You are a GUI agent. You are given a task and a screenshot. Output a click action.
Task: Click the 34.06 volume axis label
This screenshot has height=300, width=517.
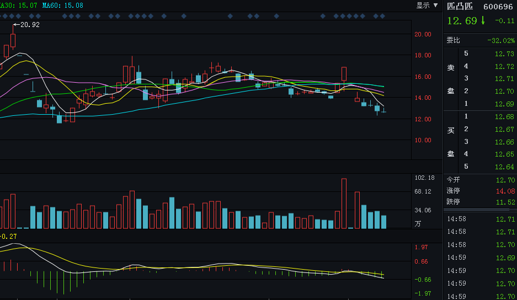point(423,210)
